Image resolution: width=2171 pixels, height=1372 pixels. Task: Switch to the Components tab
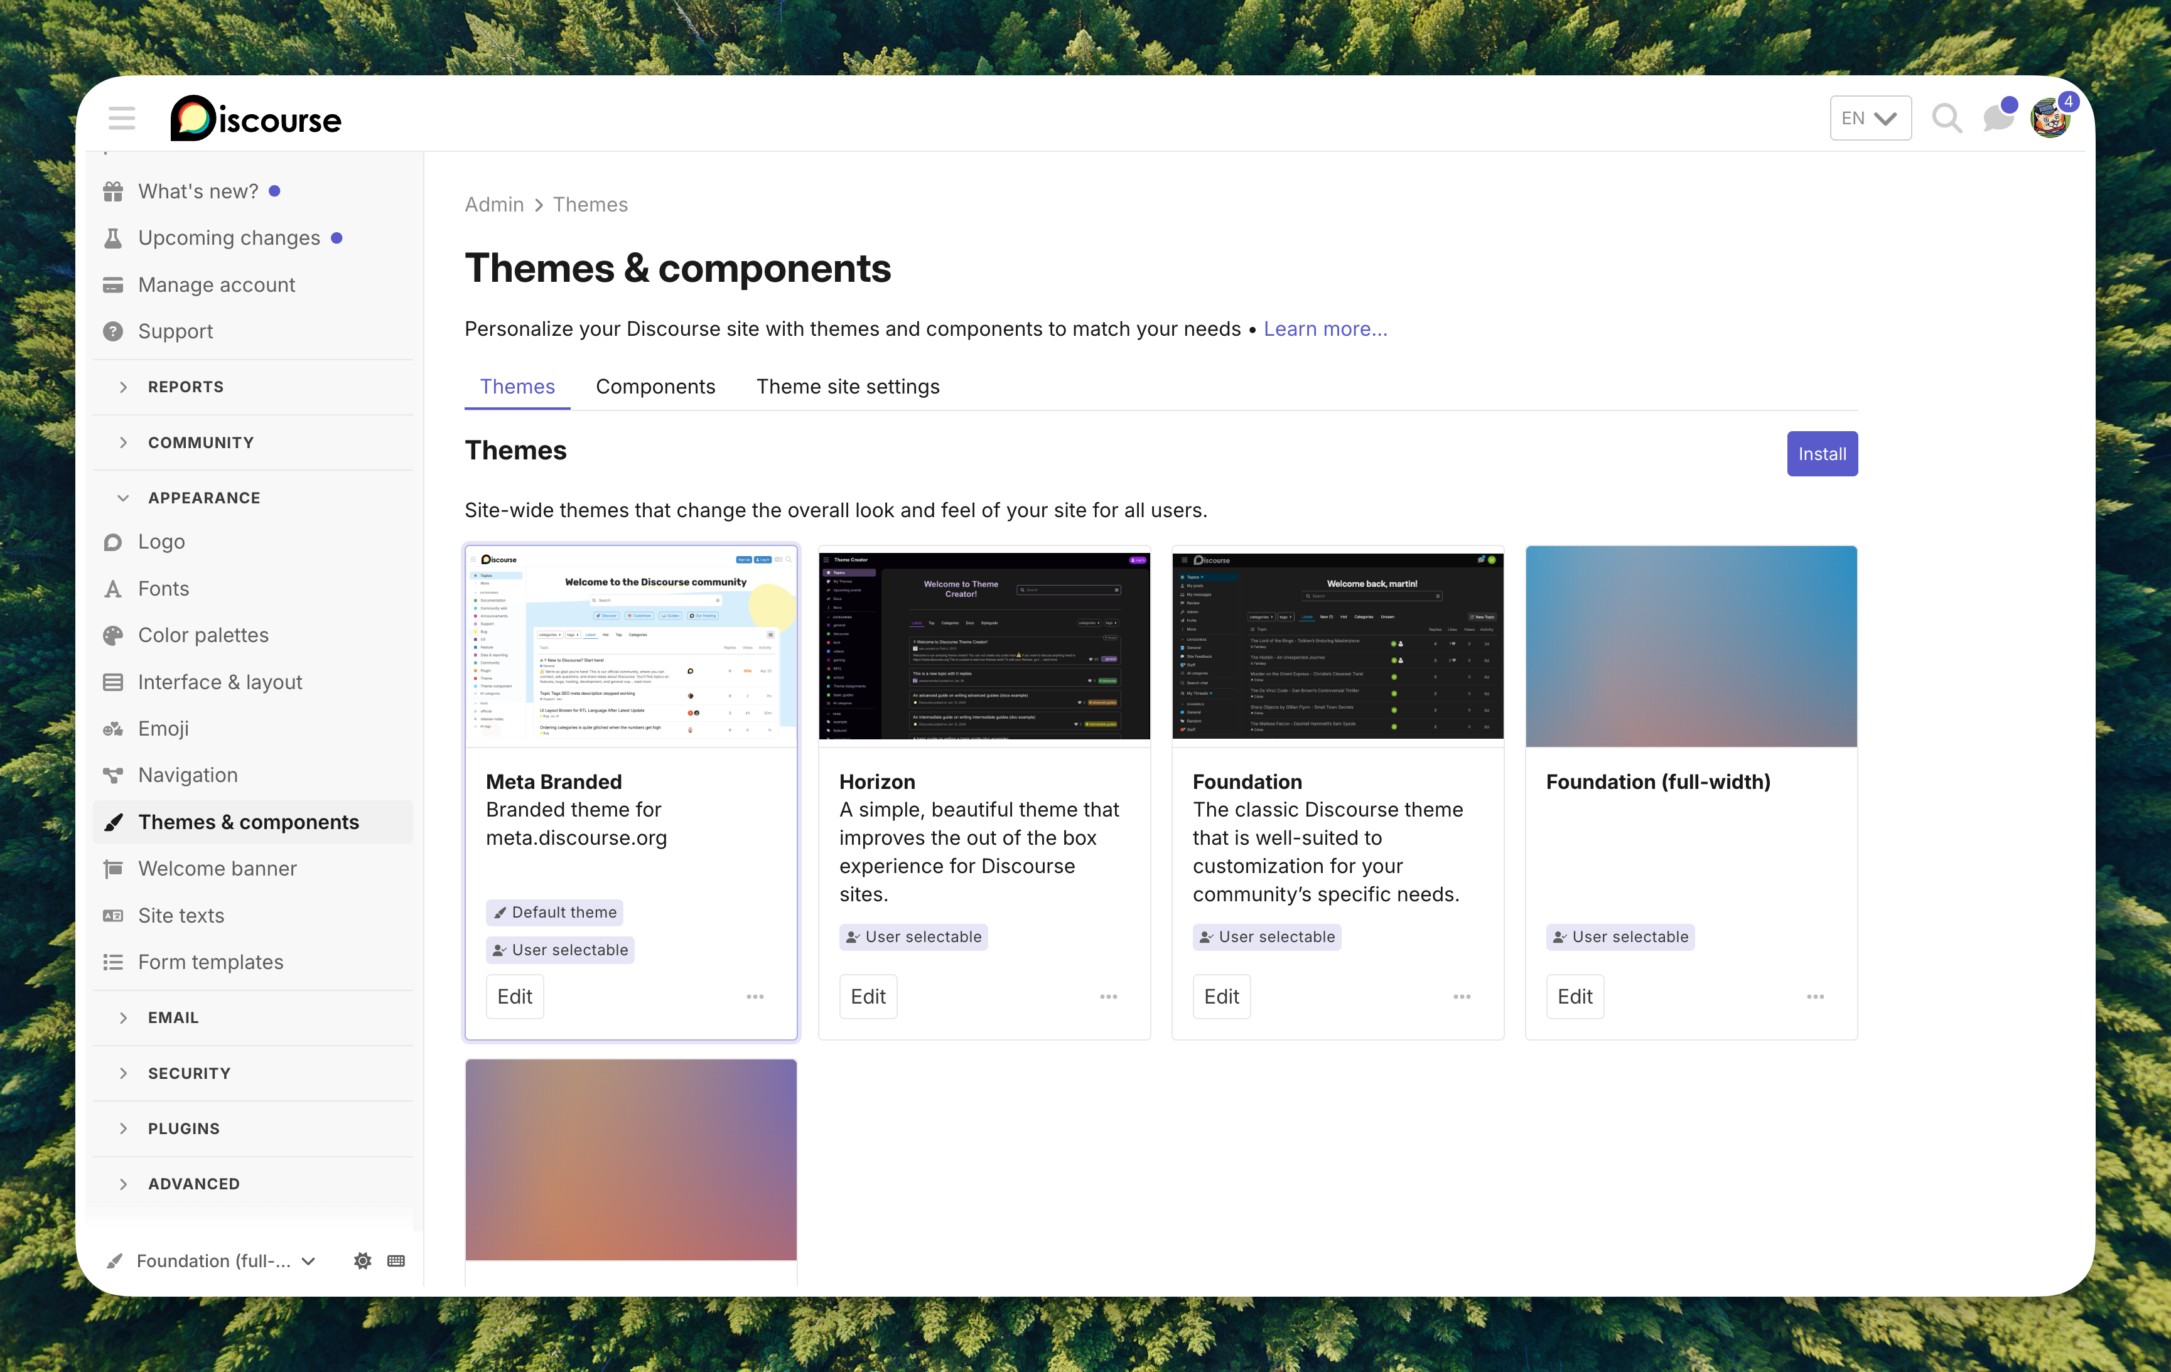point(655,387)
